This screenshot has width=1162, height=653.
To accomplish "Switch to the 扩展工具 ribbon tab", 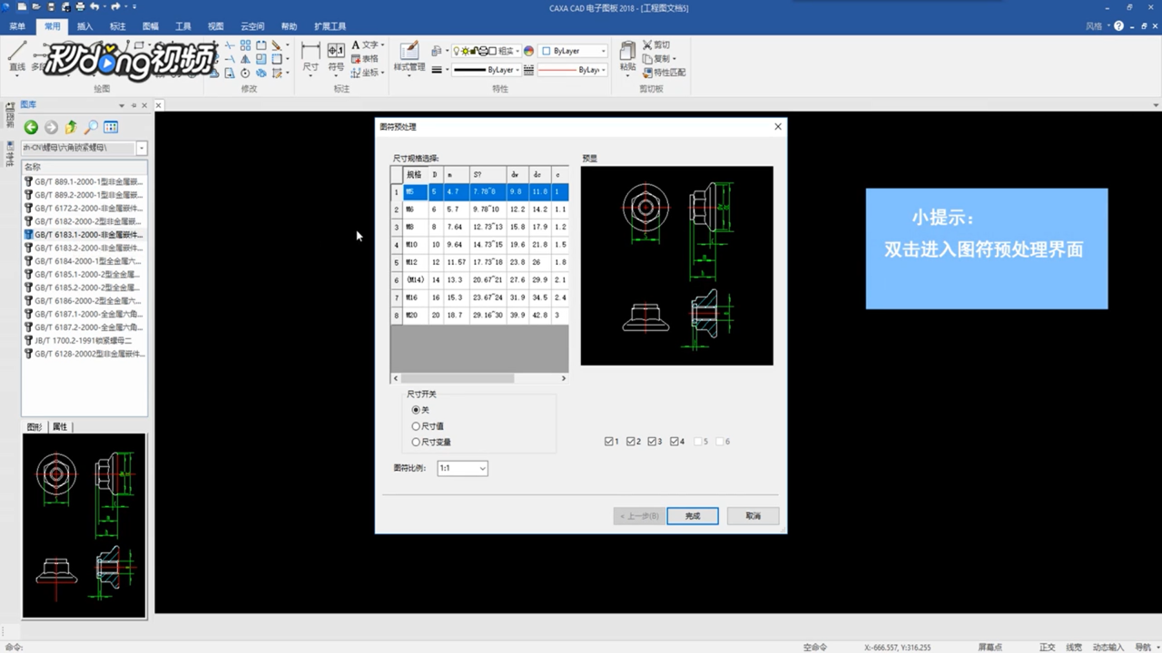I will 330,26.
